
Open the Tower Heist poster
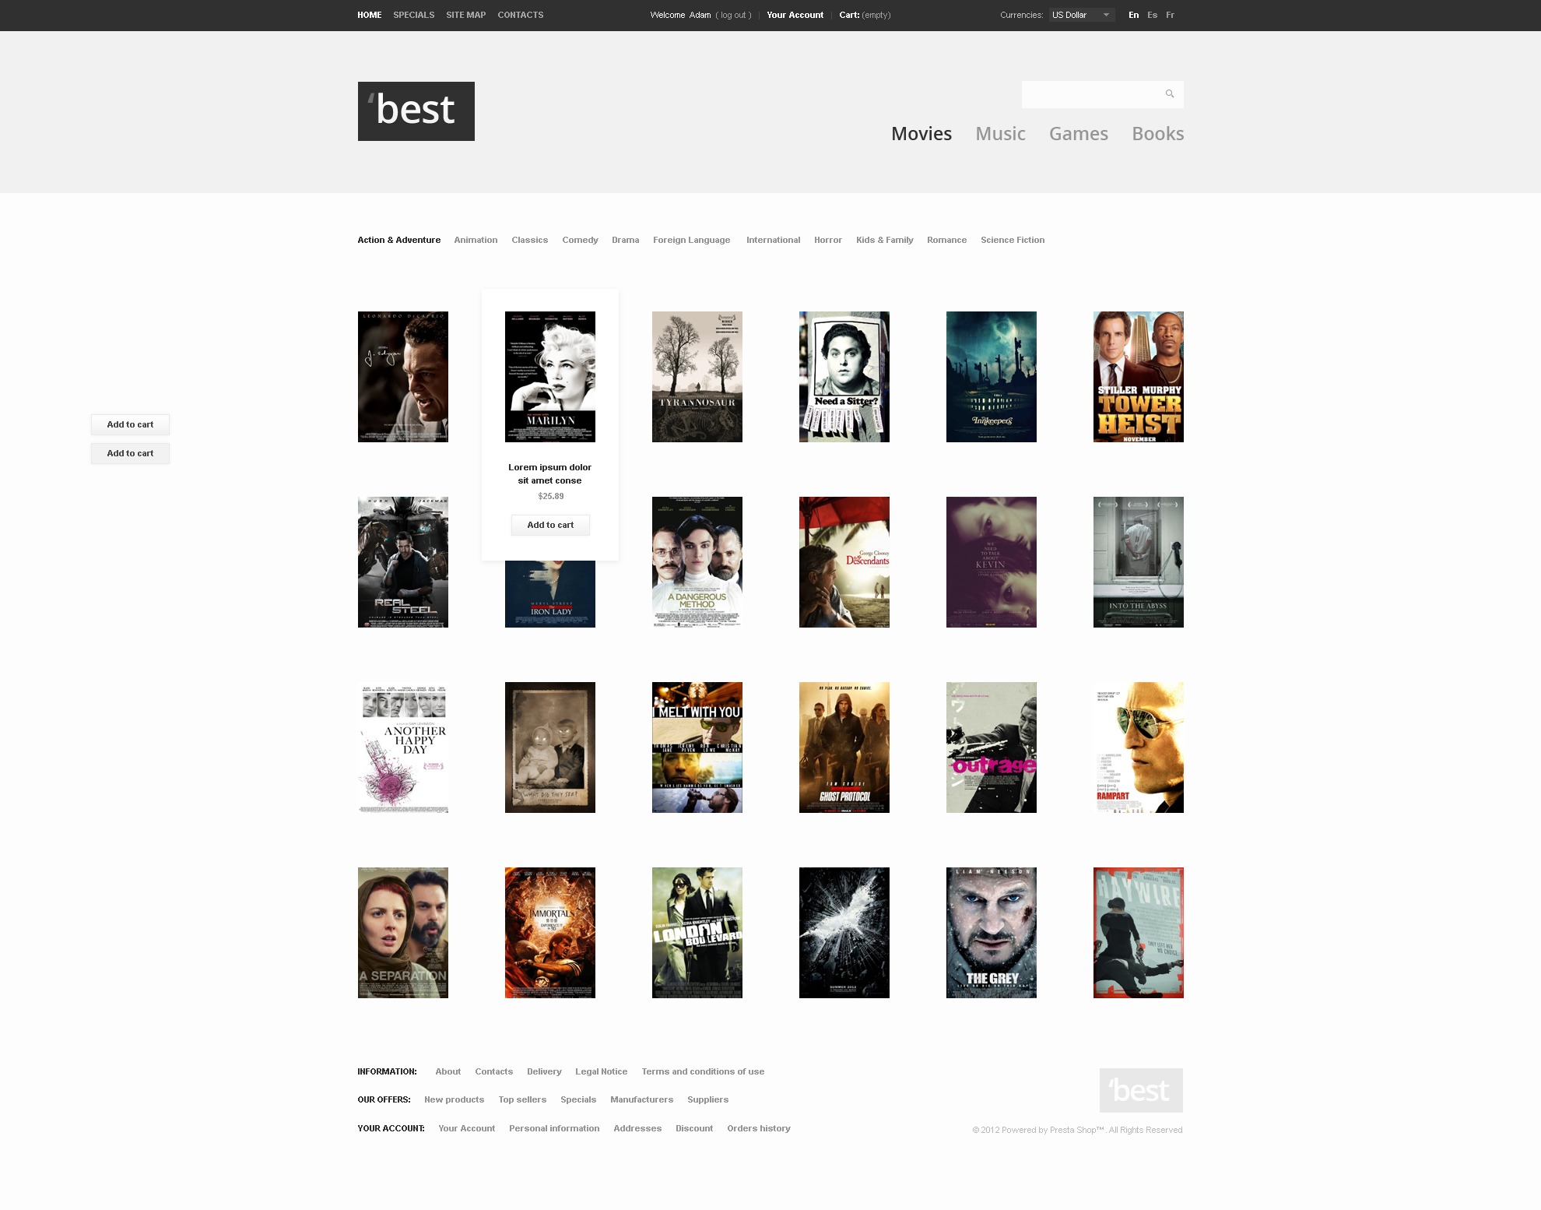[x=1139, y=377]
